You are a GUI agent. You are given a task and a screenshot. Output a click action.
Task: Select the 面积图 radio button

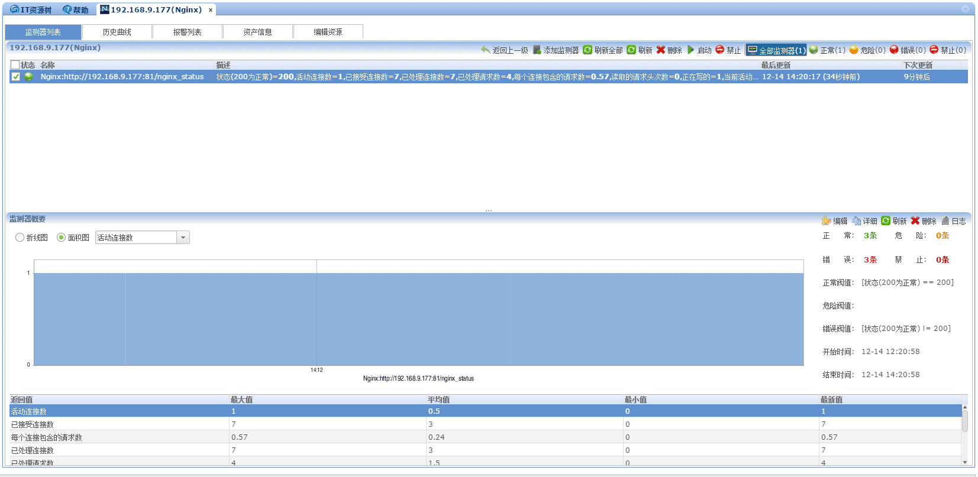61,238
